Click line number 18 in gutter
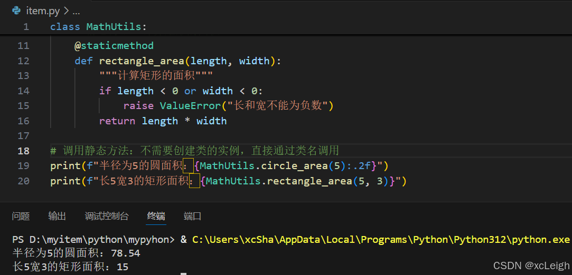 (23, 151)
